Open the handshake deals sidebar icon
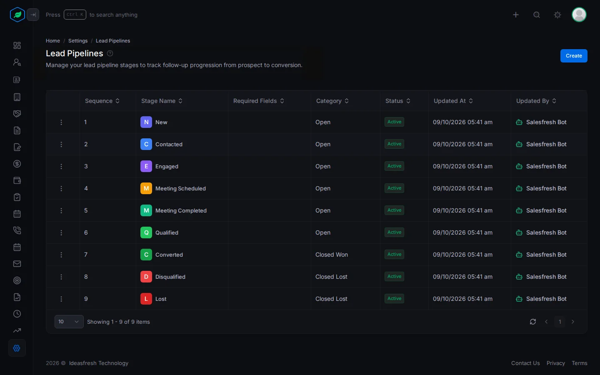 (x=17, y=114)
